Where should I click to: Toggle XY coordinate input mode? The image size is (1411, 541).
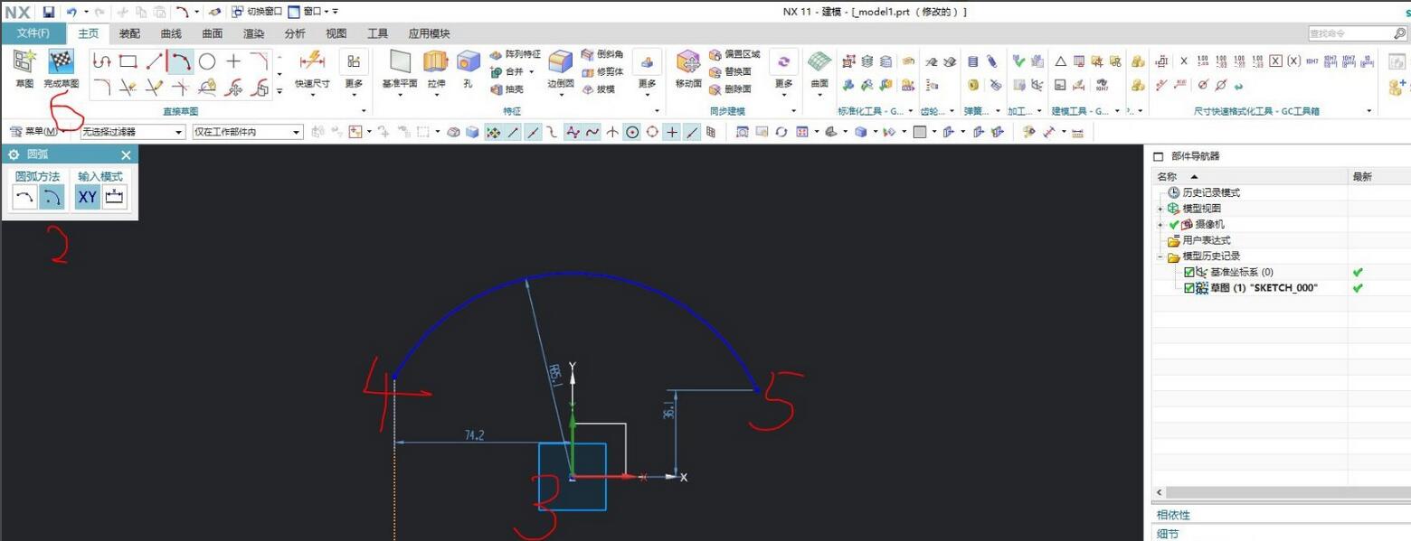pos(88,197)
